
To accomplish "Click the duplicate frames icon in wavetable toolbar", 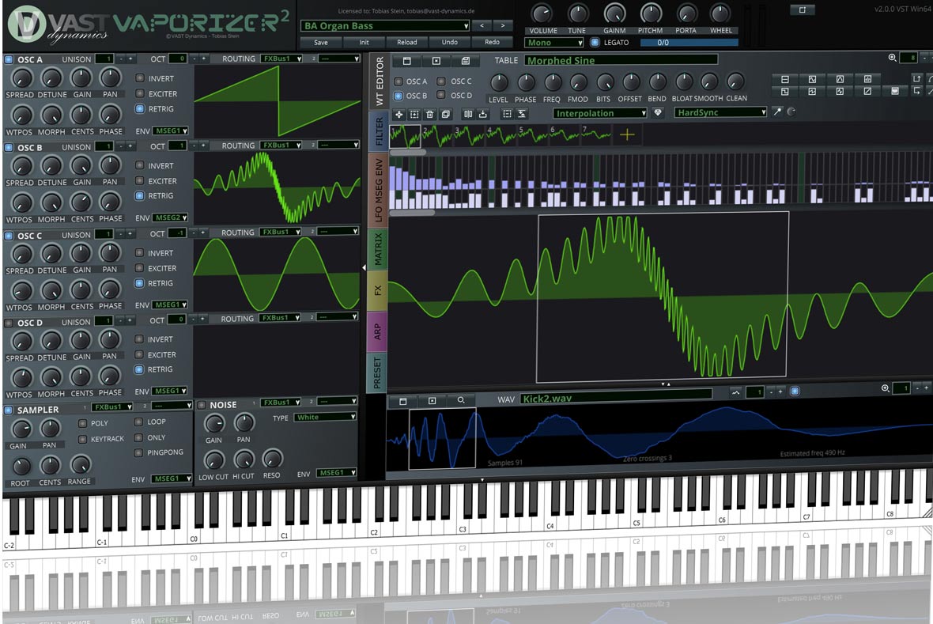I will [x=445, y=115].
